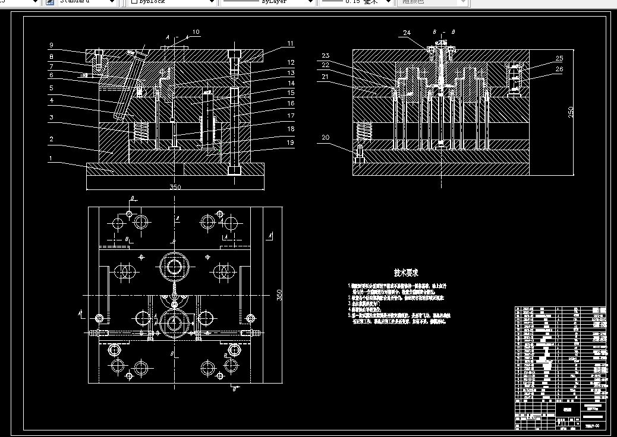The image size is (617, 437).
Task: Select part callout number 16
Action: pyautogui.click(x=291, y=103)
